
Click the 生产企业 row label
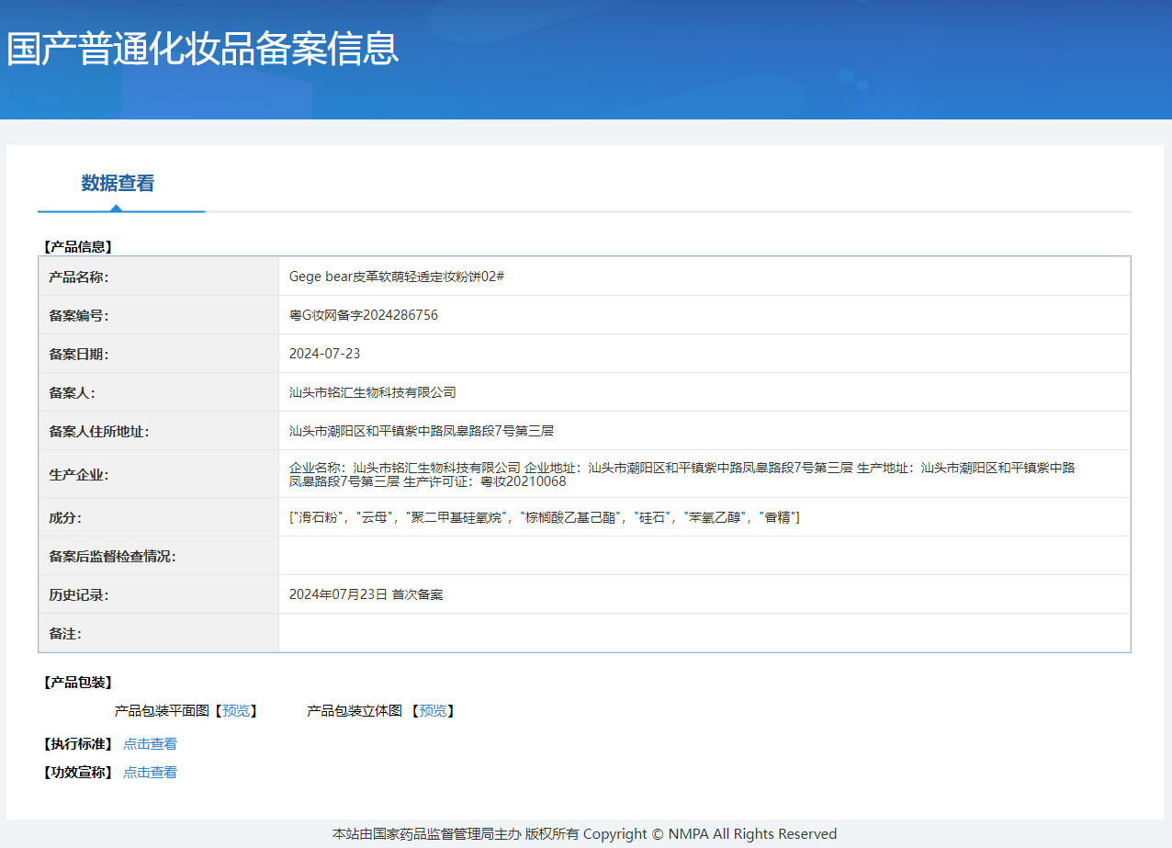tap(79, 475)
